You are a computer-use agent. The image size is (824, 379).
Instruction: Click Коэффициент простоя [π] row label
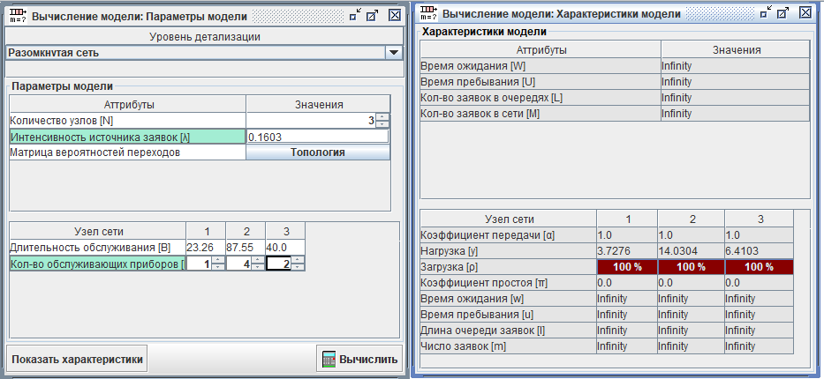pyautogui.click(x=509, y=283)
